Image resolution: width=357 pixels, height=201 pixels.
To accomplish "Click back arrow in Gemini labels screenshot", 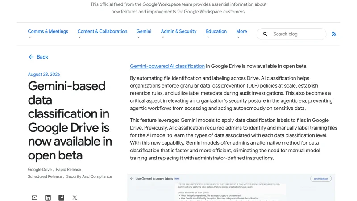I will click(x=131, y=179).
